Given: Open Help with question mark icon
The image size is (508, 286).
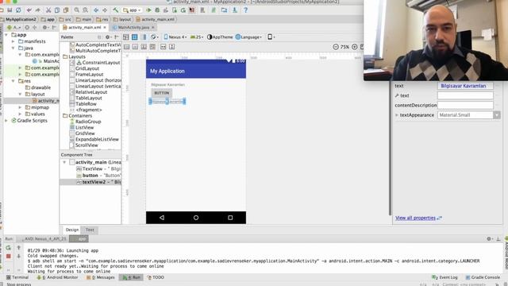Looking at the screenshot, I should pos(245,10).
